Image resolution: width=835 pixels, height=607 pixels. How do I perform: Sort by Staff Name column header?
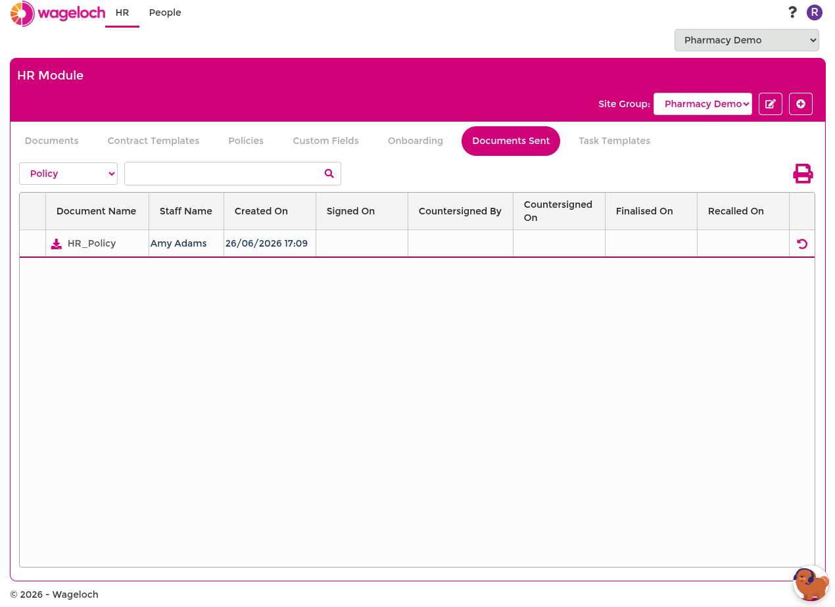pyautogui.click(x=187, y=211)
